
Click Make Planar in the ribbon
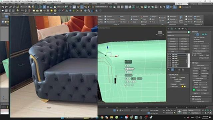[181, 19]
